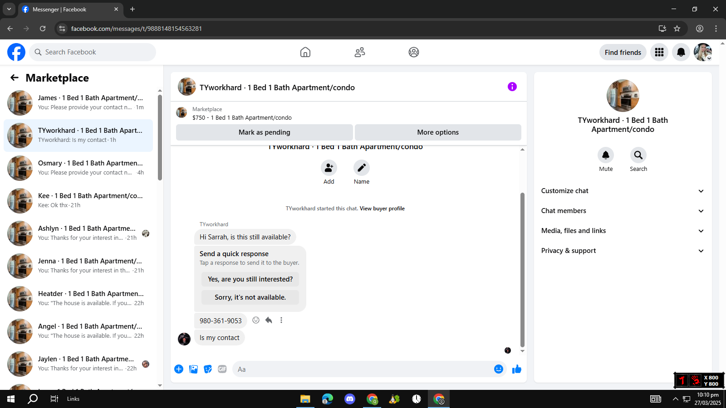Viewport: 726px width, 408px height.
Task: Open chat with Jaylen
Action: (x=78, y=364)
